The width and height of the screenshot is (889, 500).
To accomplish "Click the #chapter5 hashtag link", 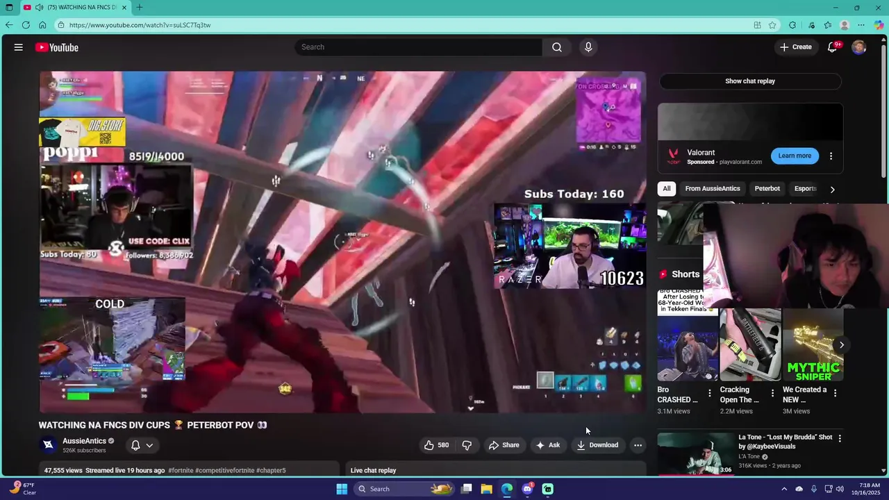I will [x=271, y=470].
